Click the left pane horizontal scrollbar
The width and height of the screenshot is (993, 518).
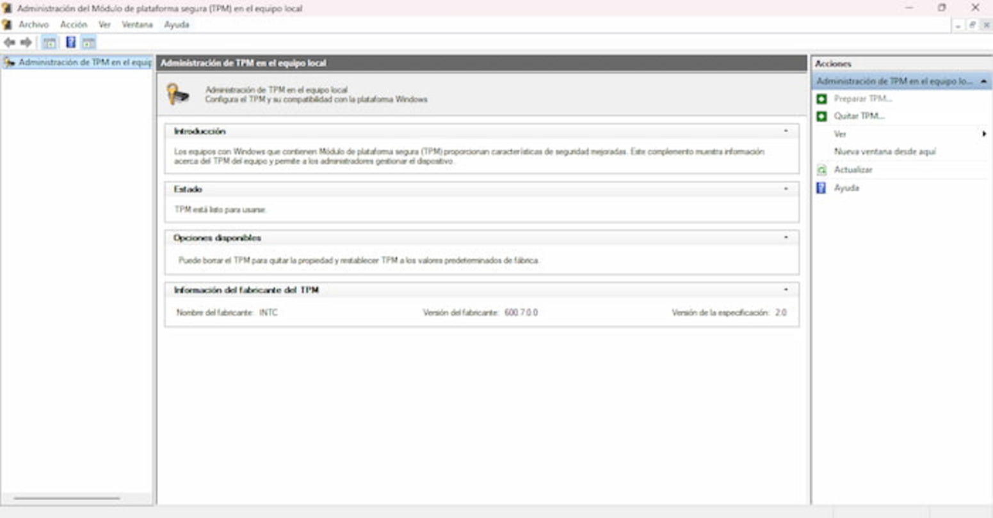[x=67, y=498]
